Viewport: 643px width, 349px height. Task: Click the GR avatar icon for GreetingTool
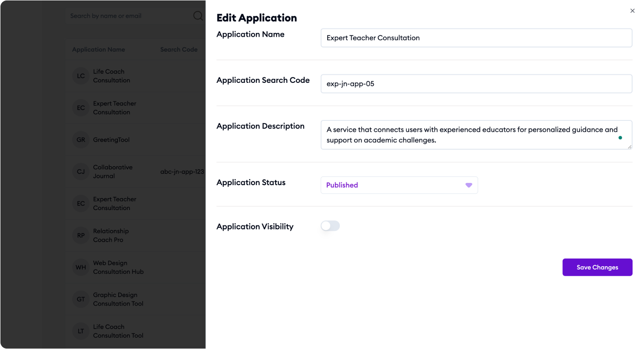coord(81,140)
